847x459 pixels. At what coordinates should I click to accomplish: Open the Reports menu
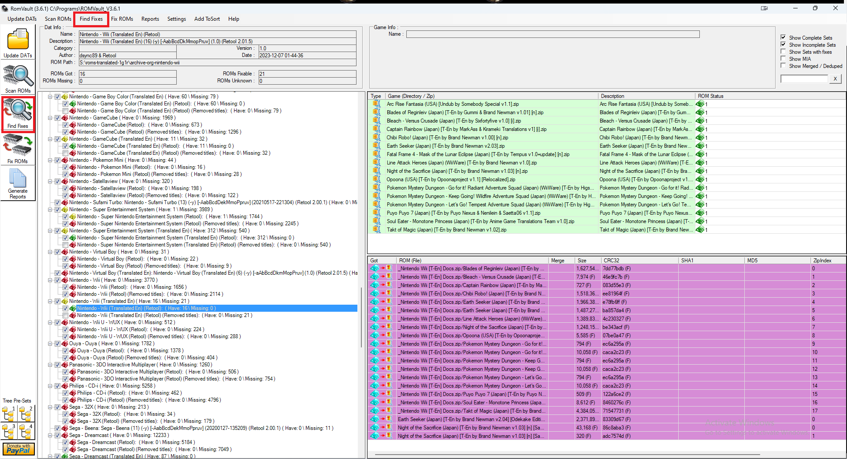click(x=150, y=19)
